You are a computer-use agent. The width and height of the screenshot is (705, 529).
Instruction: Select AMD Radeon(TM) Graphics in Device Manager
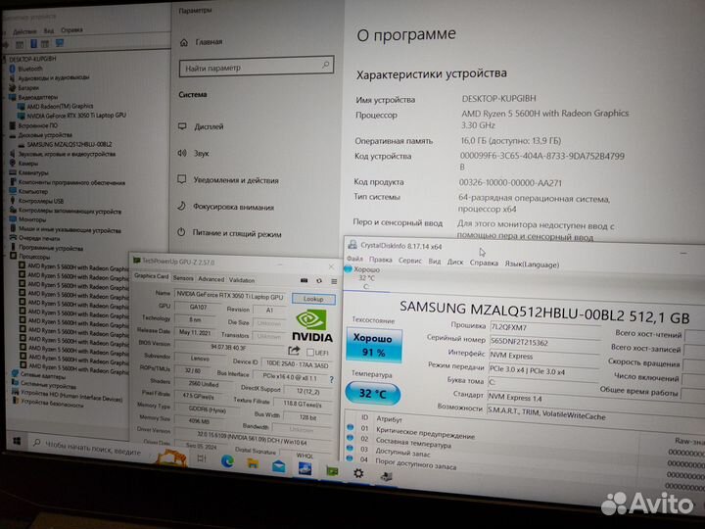[x=55, y=106]
